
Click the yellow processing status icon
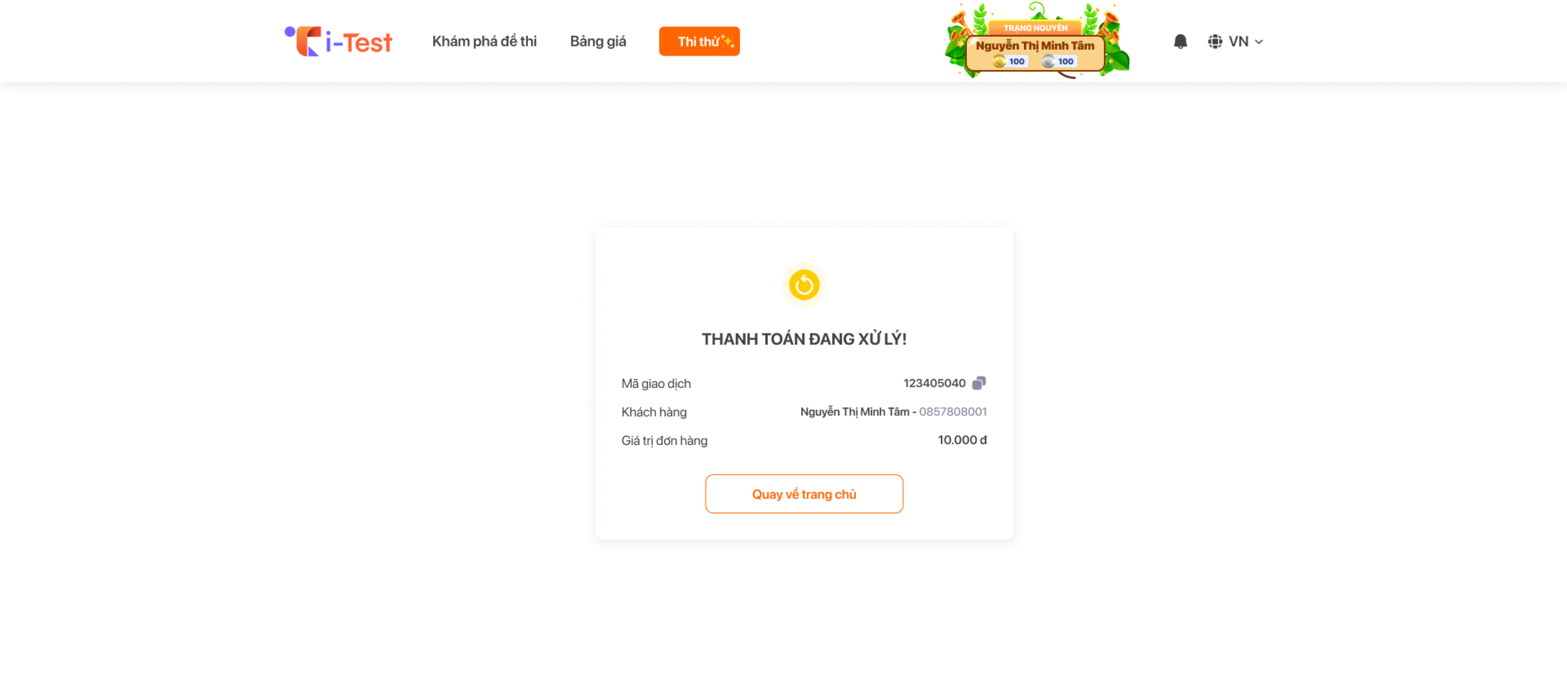(x=804, y=284)
